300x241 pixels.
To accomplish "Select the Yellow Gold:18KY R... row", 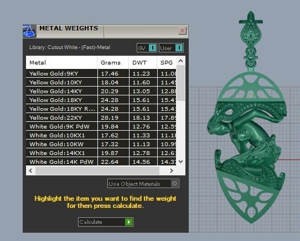I will tap(101, 109).
